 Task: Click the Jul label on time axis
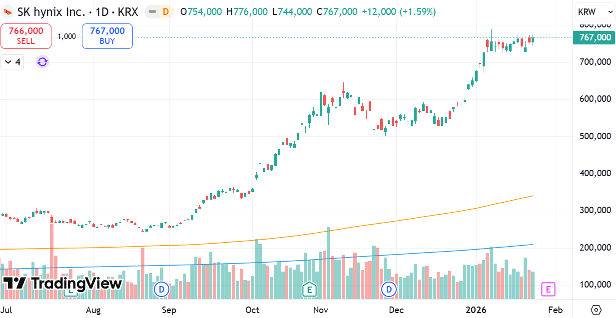click(7, 310)
